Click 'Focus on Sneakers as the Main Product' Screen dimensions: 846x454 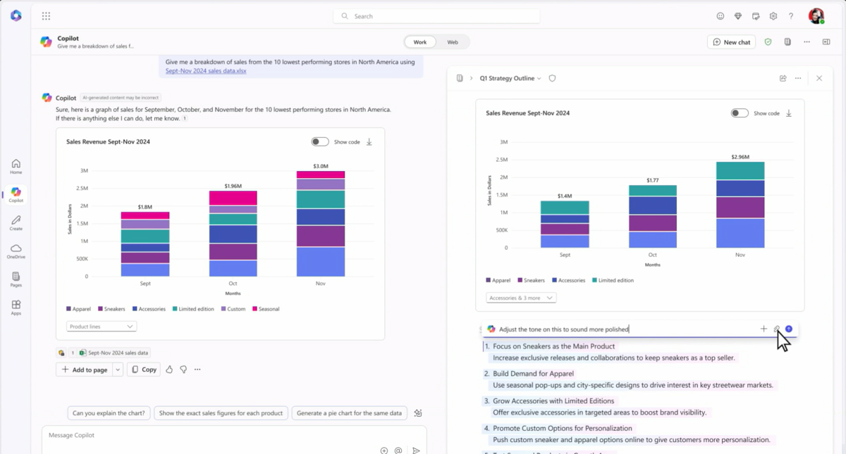tap(553, 346)
